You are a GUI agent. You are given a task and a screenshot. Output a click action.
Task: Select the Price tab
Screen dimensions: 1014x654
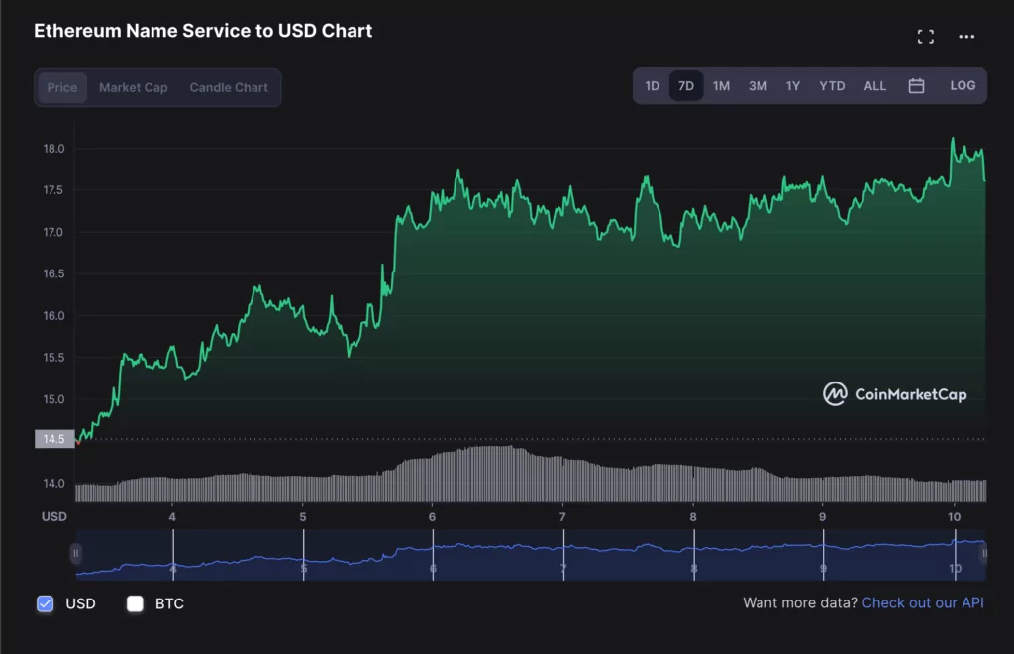point(62,87)
